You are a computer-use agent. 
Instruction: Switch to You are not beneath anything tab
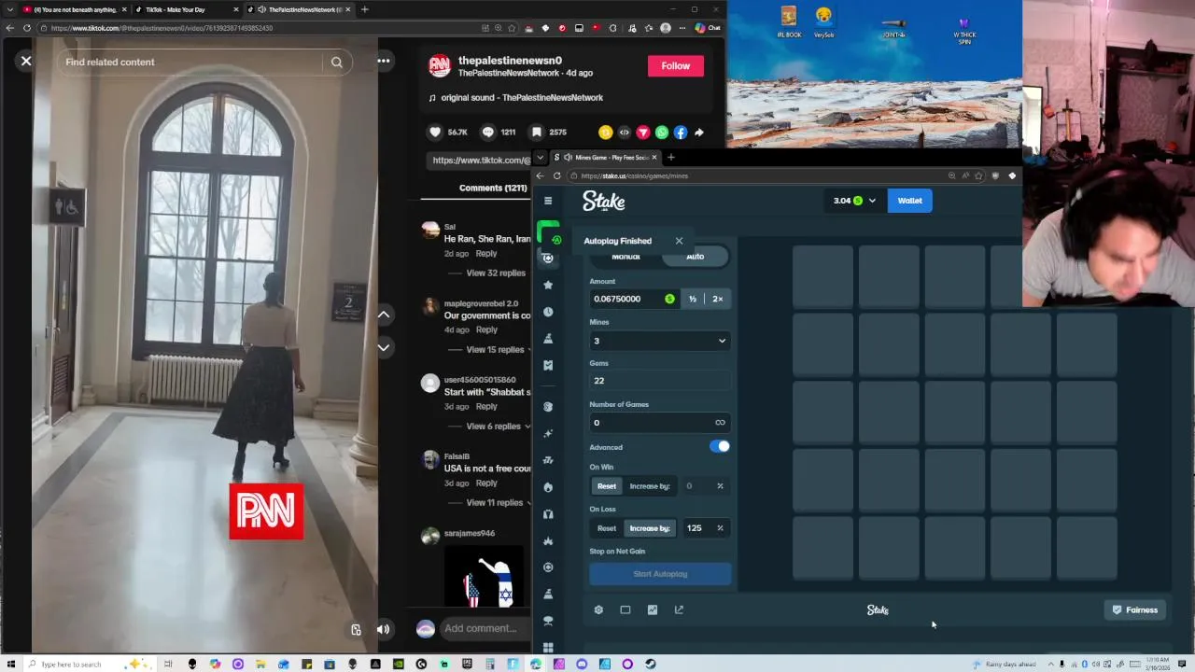pyautogui.click(x=75, y=9)
